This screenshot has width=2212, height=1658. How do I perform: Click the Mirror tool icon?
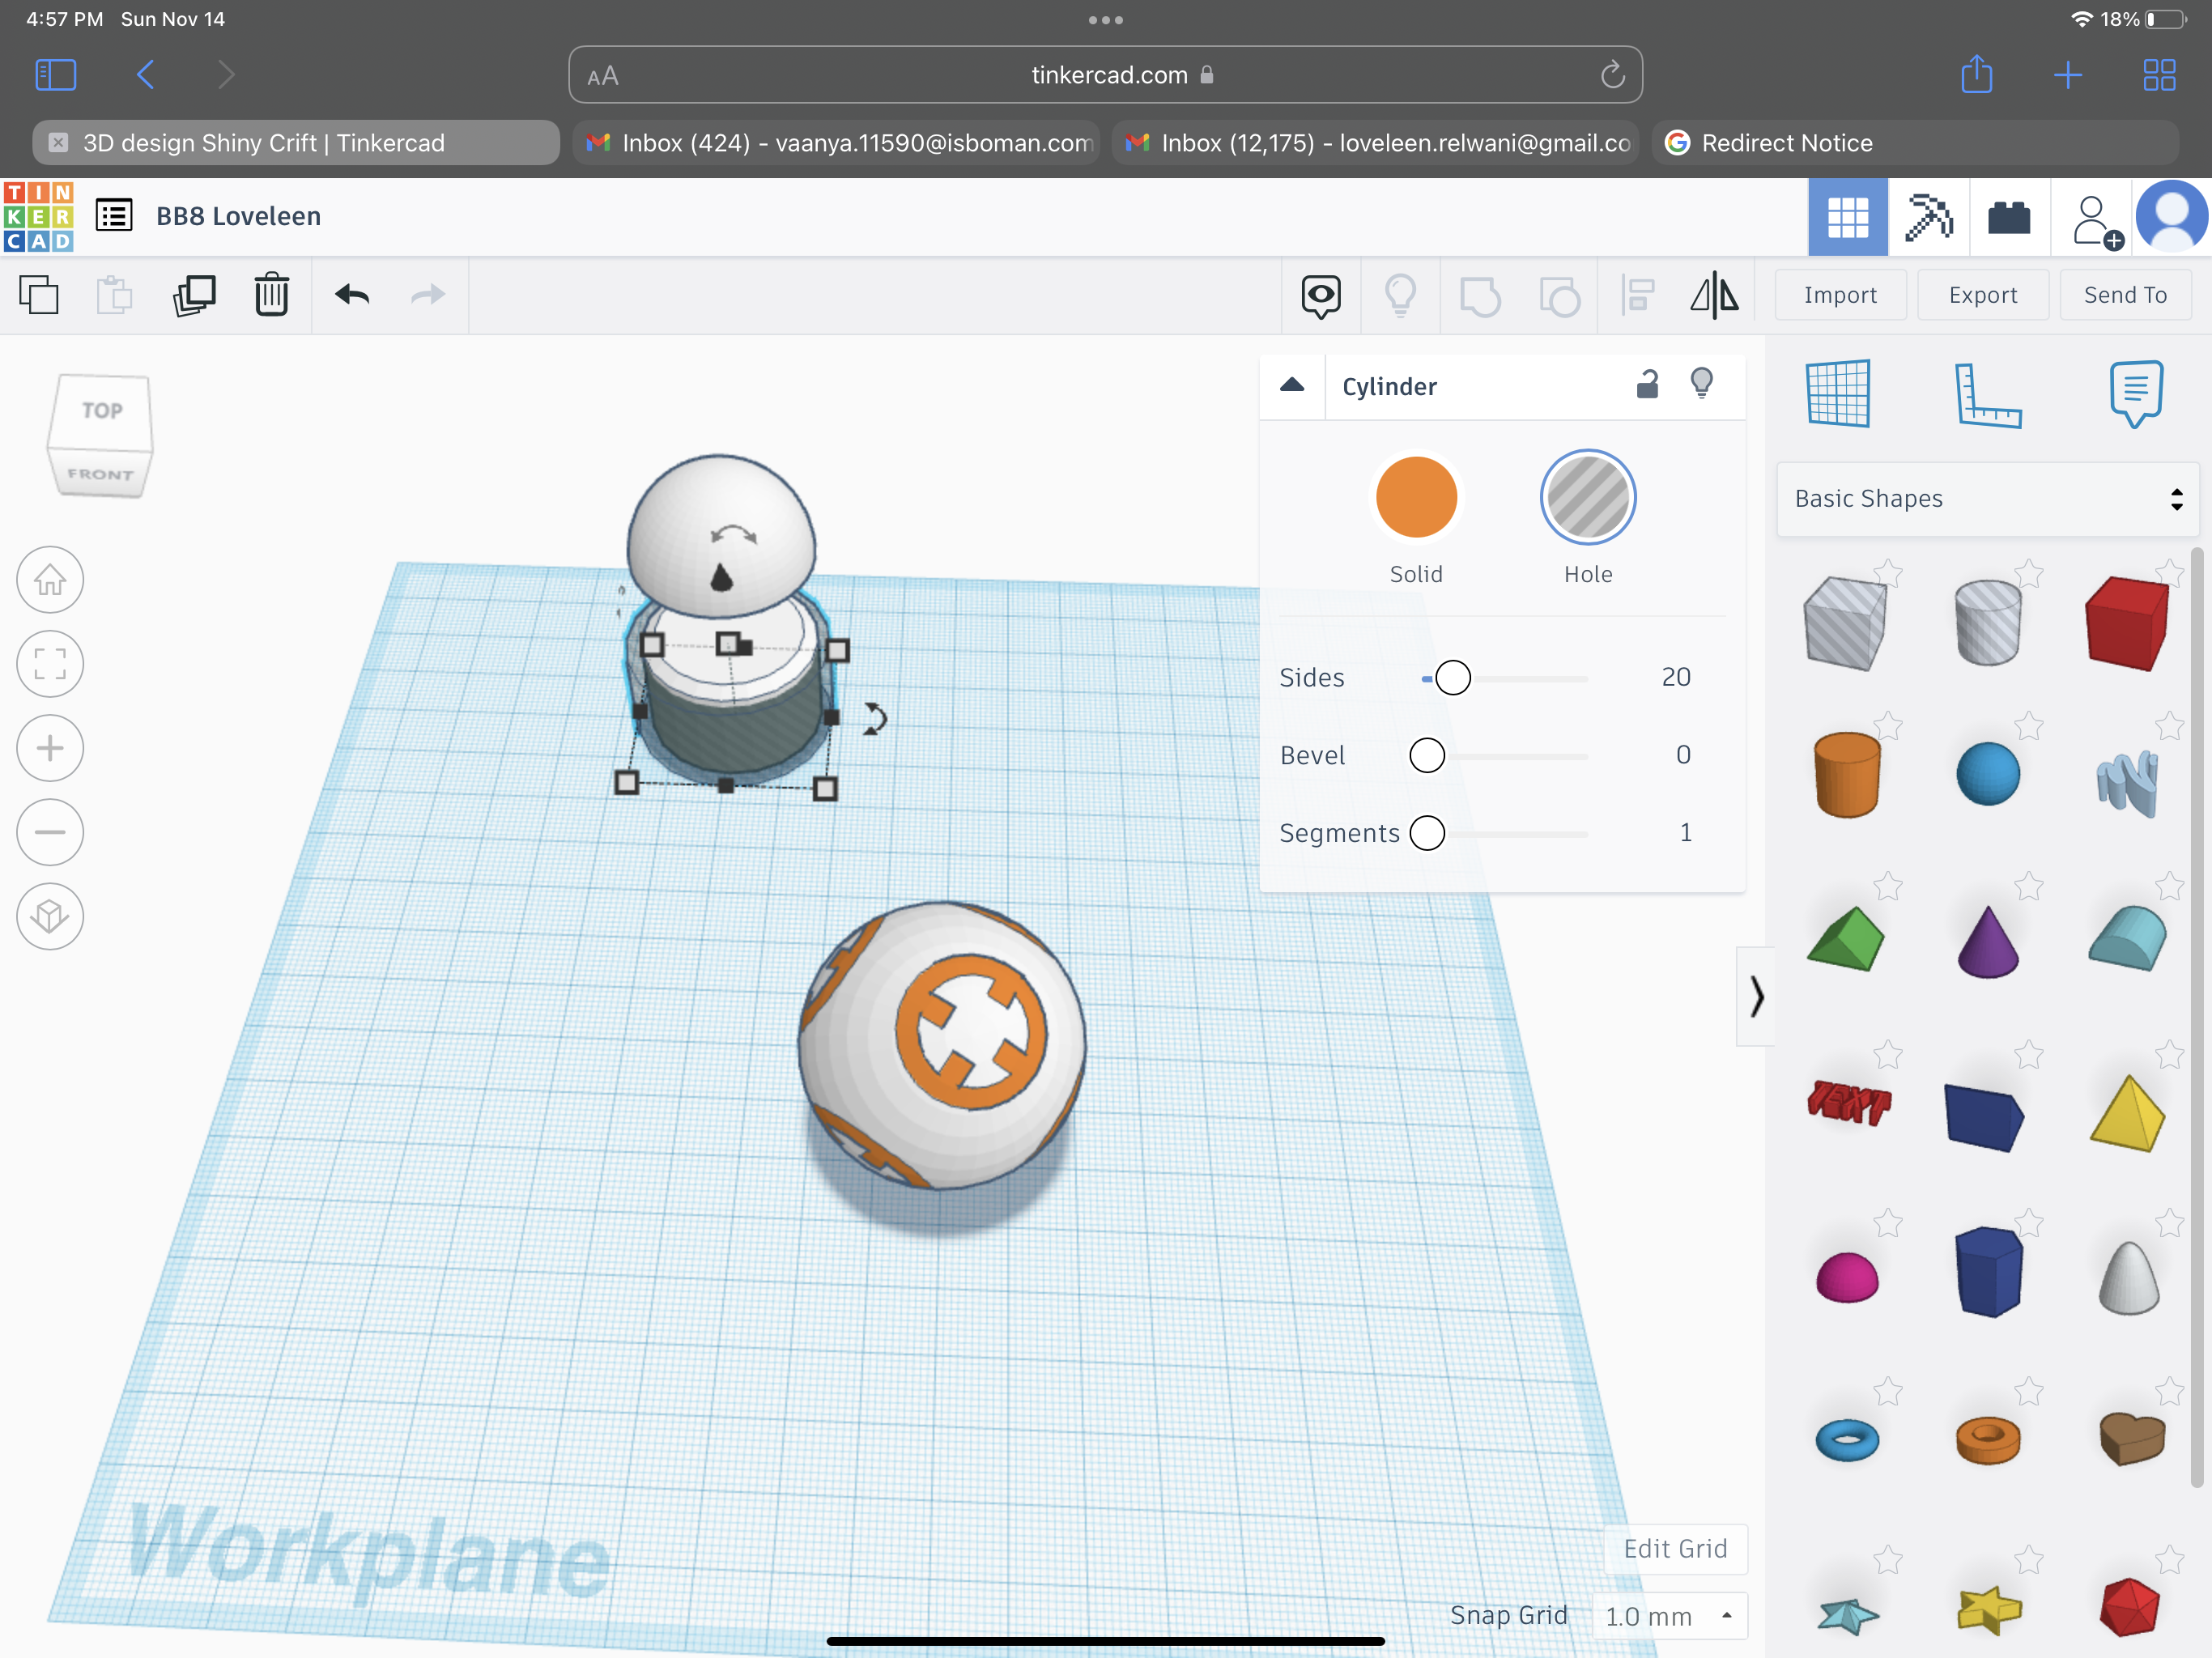[1714, 296]
